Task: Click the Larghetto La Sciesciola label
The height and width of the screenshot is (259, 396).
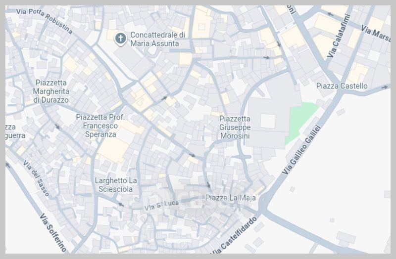Action: (x=116, y=185)
